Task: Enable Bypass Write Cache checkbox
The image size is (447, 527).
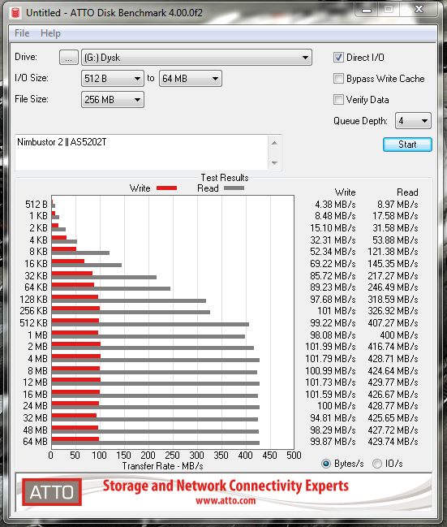Action: 338,79
